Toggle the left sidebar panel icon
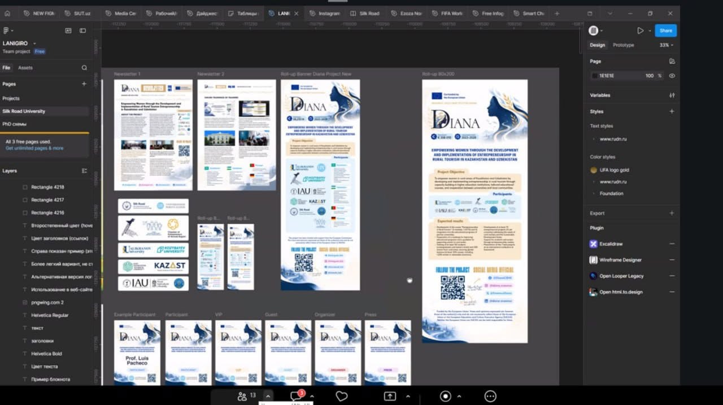This screenshot has height=405, width=723. click(x=83, y=31)
